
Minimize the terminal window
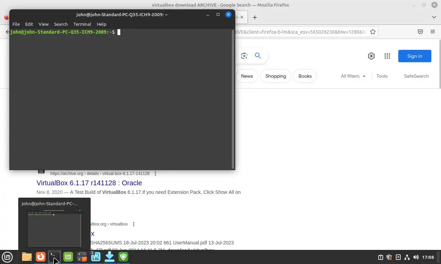(208, 14)
